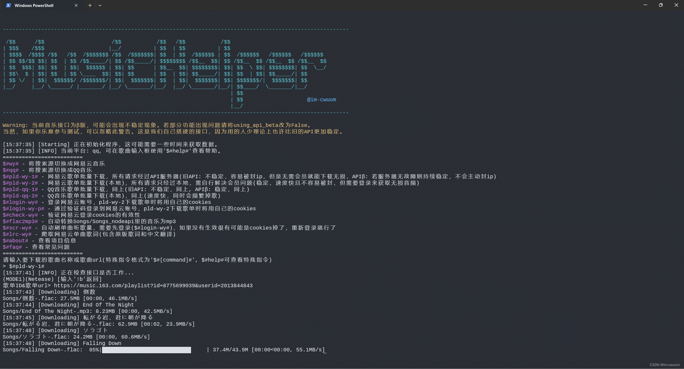684x369 pixels.
Task: Expand the new tab profile dropdown chevron
Action: [100, 5]
